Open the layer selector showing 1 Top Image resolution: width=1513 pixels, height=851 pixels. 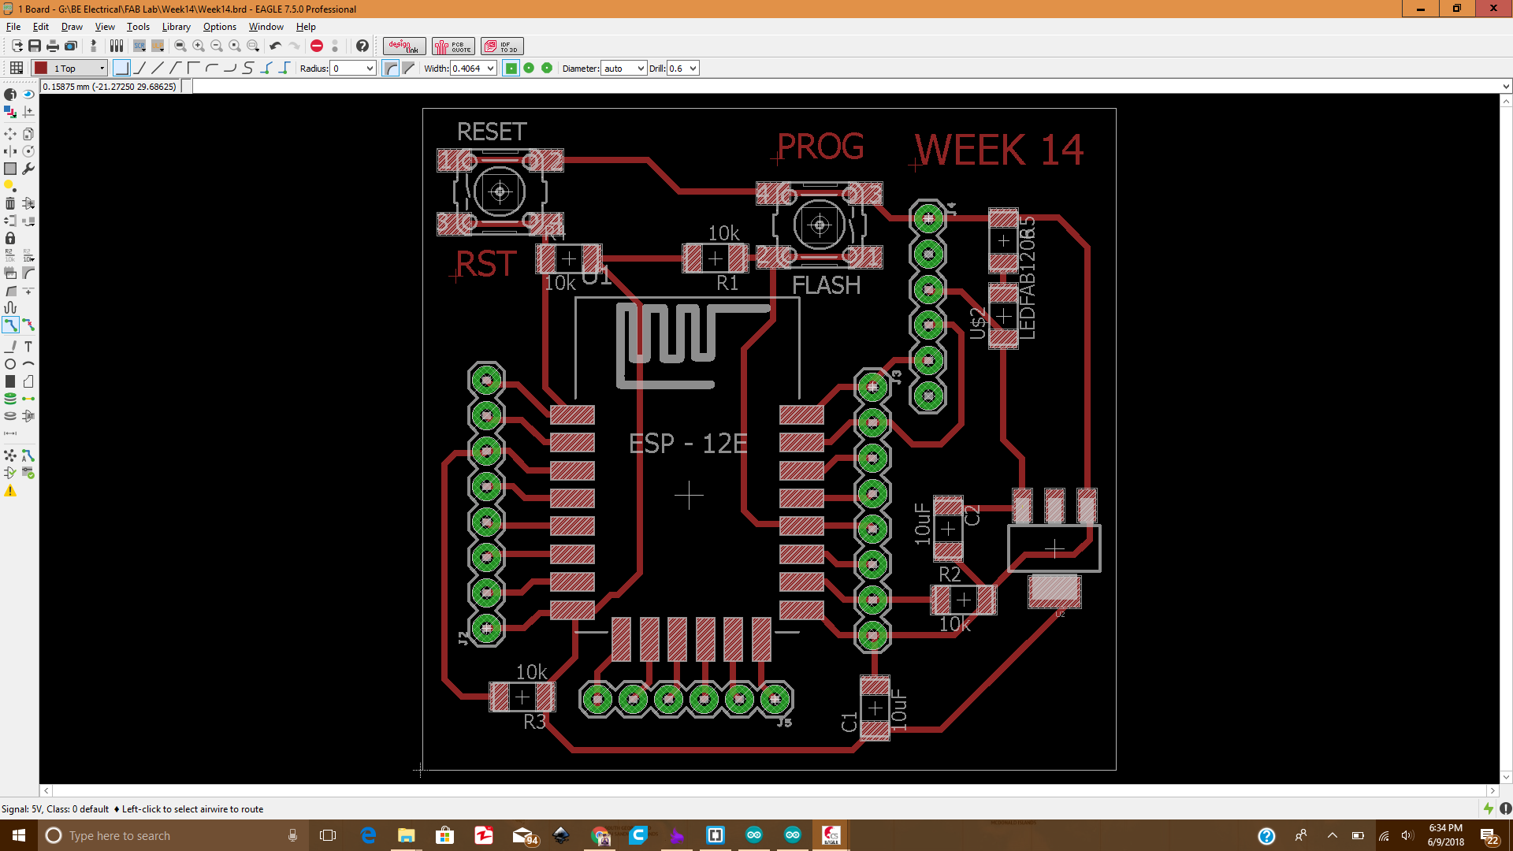(x=69, y=69)
